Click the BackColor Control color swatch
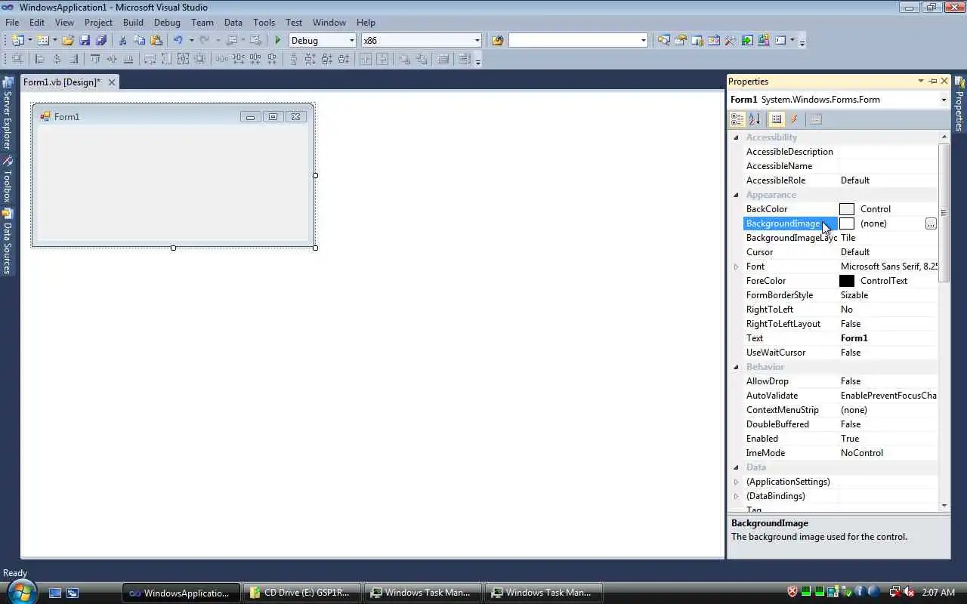The width and height of the screenshot is (967, 604). [x=847, y=209]
